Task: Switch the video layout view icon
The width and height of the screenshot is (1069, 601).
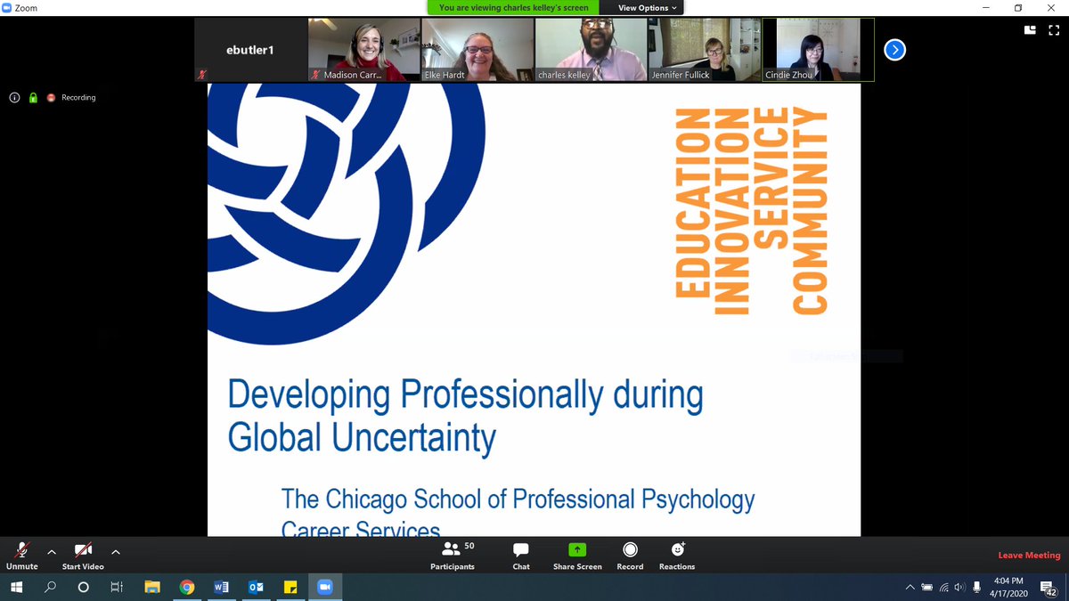Action: click(1030, 29)
